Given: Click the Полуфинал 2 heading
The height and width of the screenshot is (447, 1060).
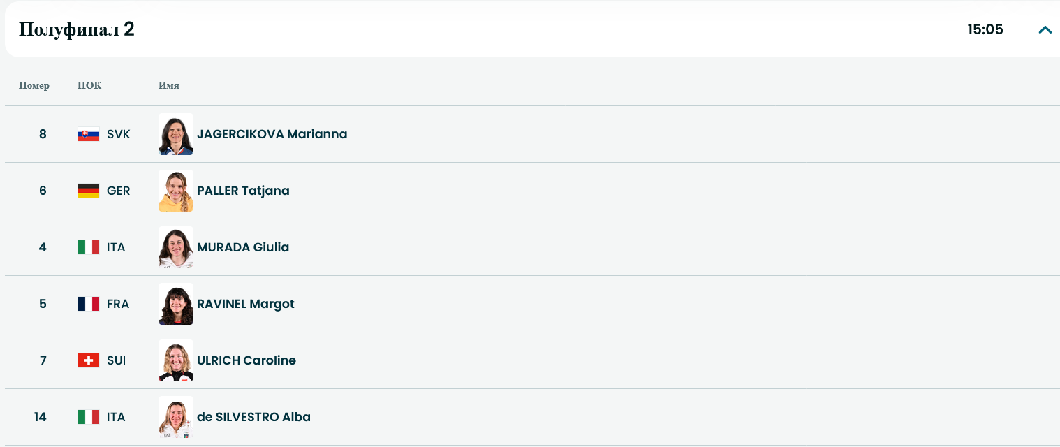Looking at the screenshot, I should click(x=77, y=29).
